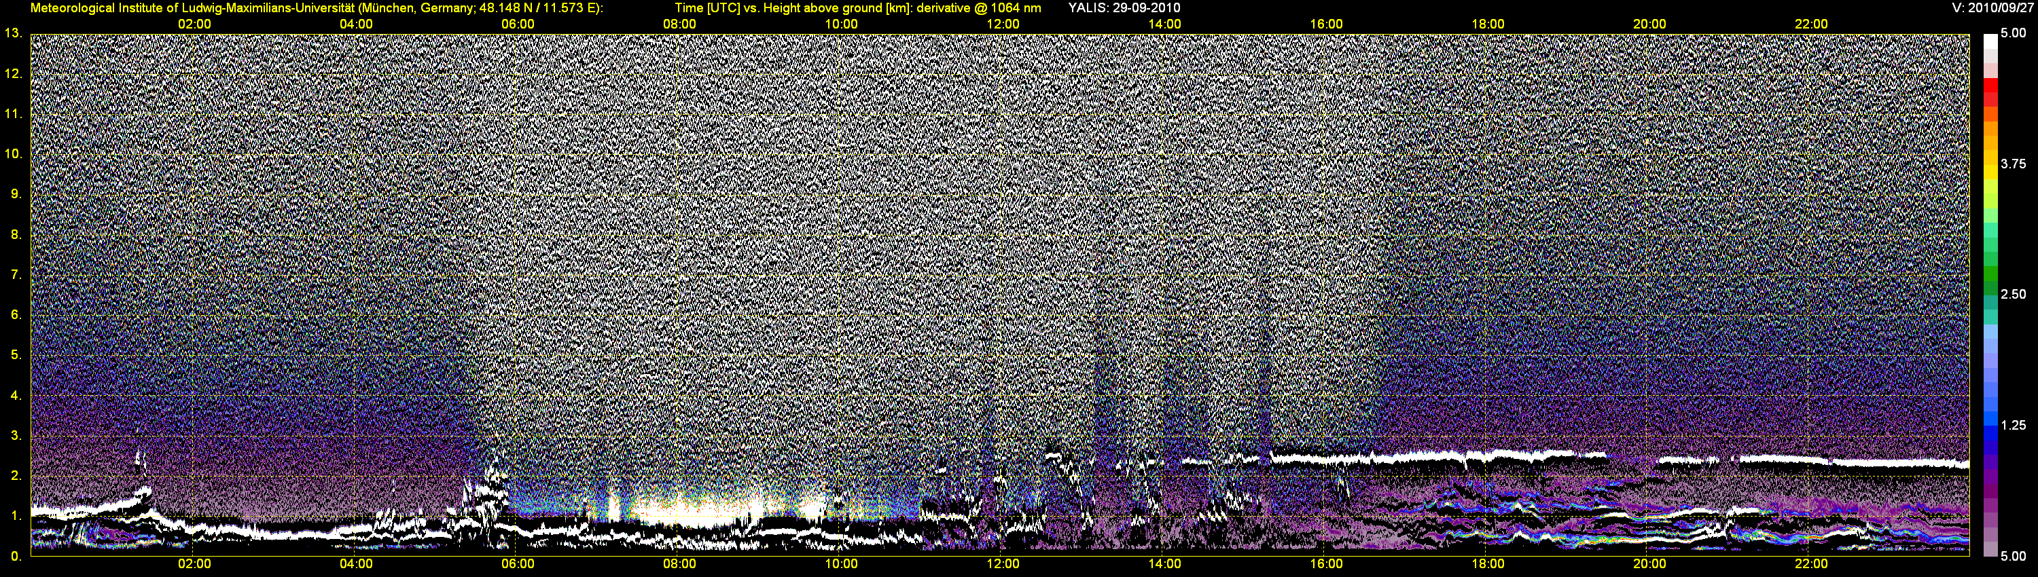The height and width of the screenshot is (577, 2038).
Task: Select the 20:00 label on the upper time axis
Action: click(x=1649, y=24)
